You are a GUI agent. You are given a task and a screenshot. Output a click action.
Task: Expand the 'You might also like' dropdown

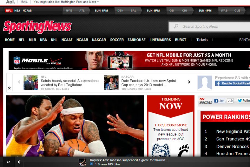click(x=66, y=2)
